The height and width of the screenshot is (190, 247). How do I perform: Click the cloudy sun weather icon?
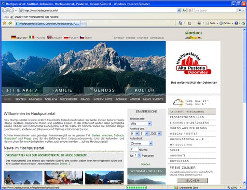[178, 103]
